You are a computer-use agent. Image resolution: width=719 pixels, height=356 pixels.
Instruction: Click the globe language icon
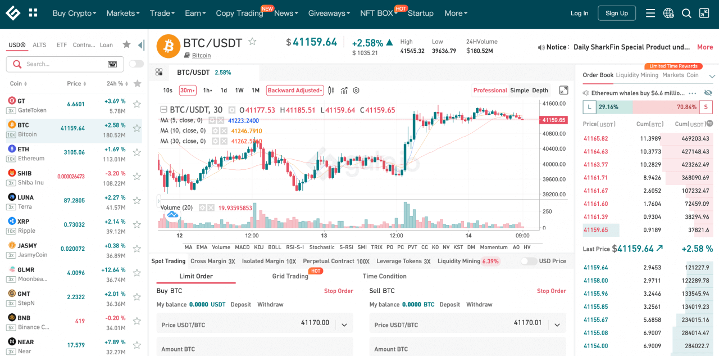click(x=668, y=13)
